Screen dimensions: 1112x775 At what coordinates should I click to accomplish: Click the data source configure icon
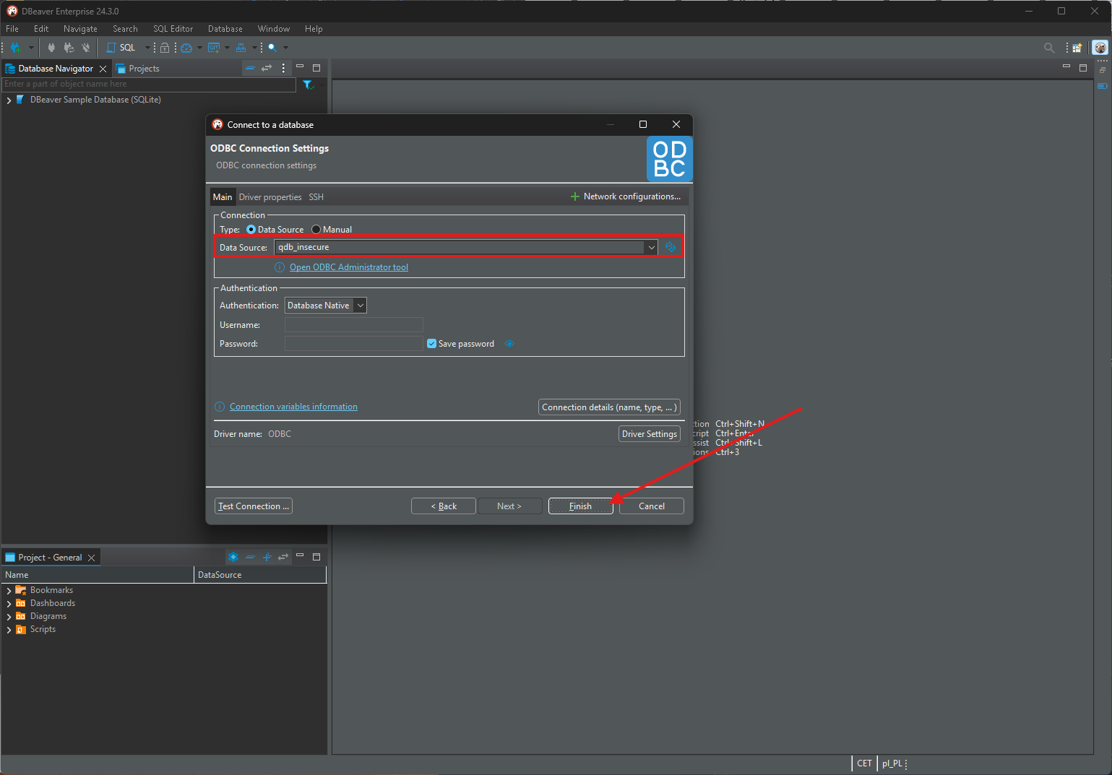coord(671,247)
